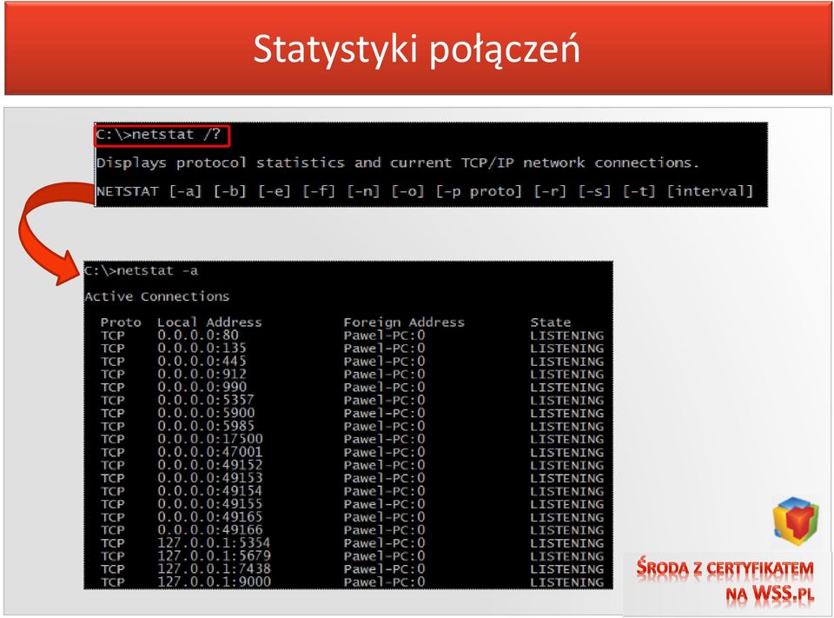
Task: Select local address 127.0.0.1:5679
Action: 214,555
